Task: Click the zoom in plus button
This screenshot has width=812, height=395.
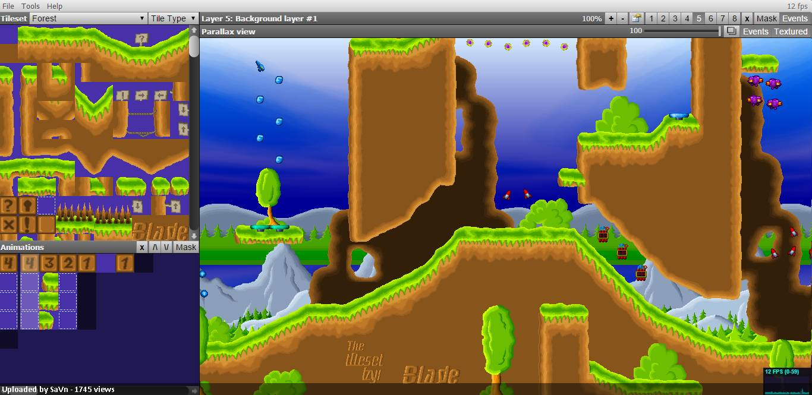Action: tap(610, 18)
